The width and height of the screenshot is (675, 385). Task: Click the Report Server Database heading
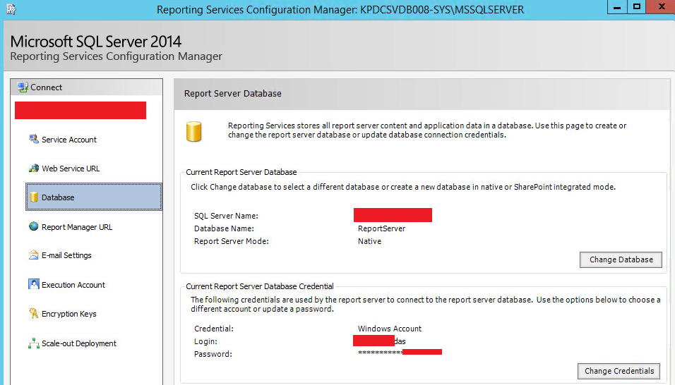232,94
